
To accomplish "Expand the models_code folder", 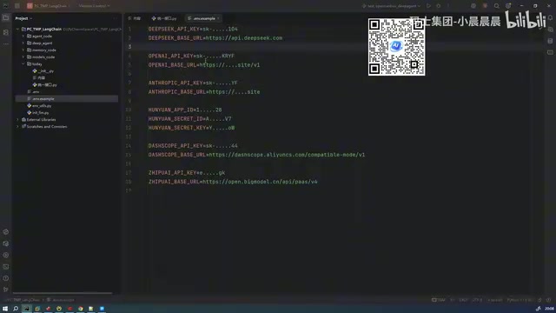I will coord(23,57).
